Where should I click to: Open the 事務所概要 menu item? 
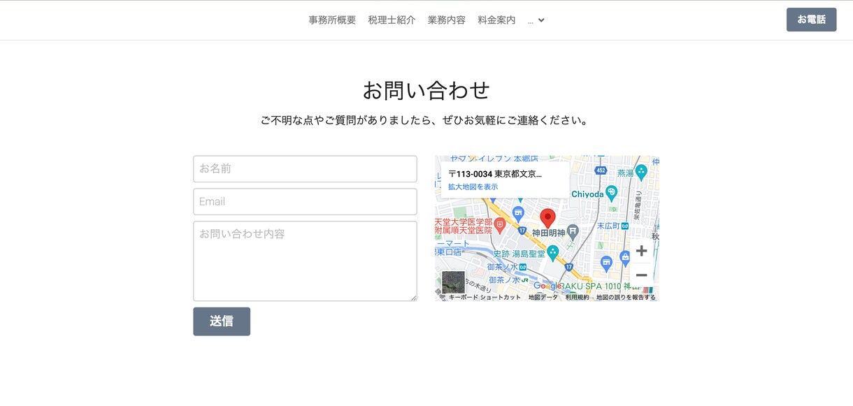(332, 20)
